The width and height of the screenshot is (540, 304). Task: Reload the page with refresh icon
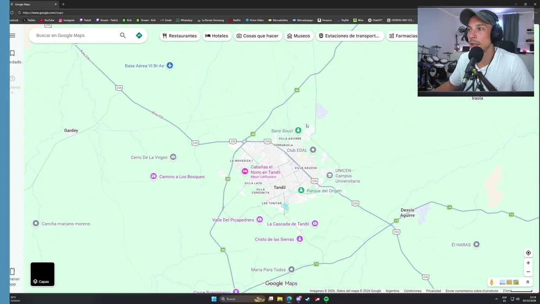tap(12, 13)
